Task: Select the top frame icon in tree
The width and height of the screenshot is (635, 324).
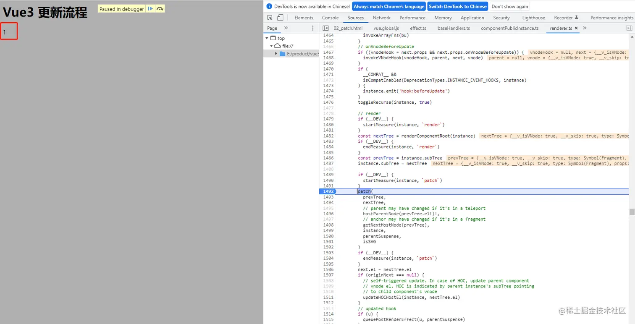Action: coord(273,38)
